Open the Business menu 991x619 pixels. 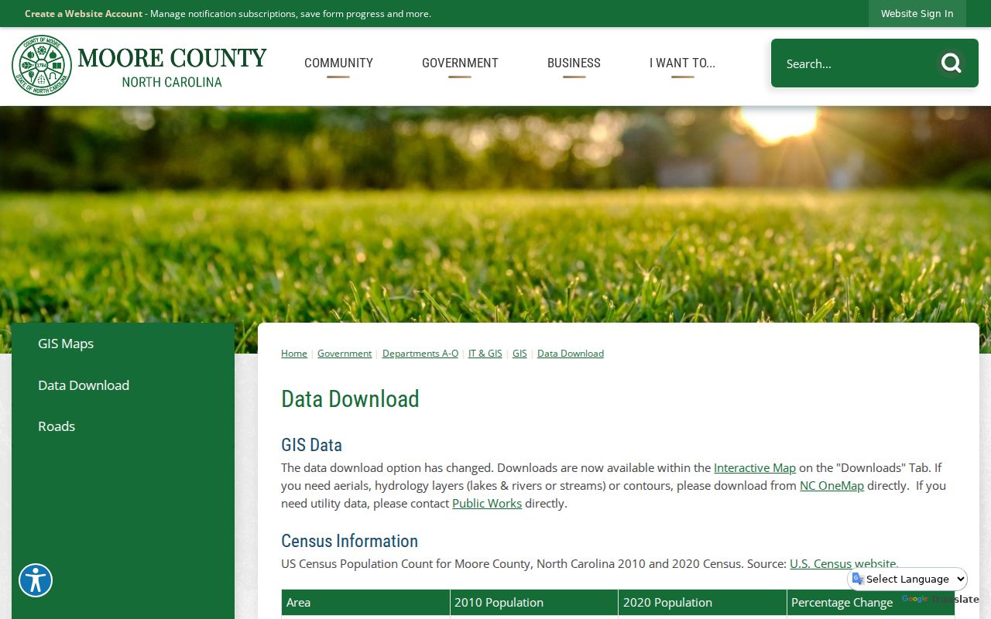pyautogui.click(x=574, y=63)
